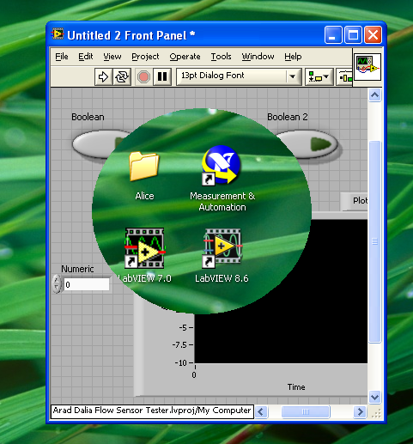Open the 13pt Dialog Font dropdown
The height and width of the screenshot is (444, 413).
(x=239, y=76)
